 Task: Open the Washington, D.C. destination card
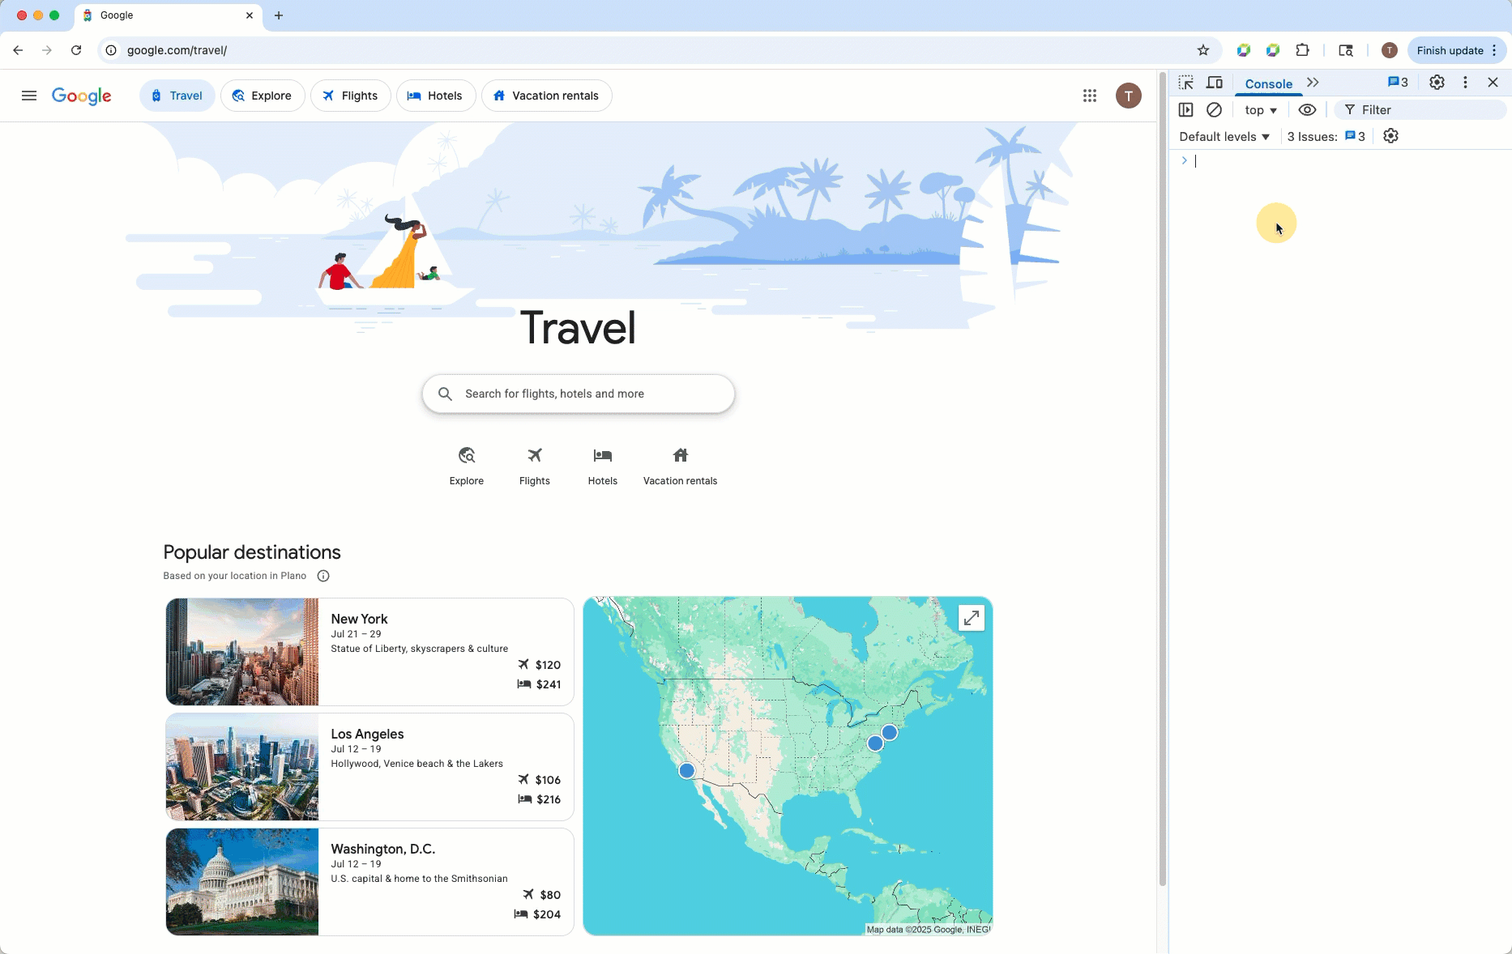point(369,882)
